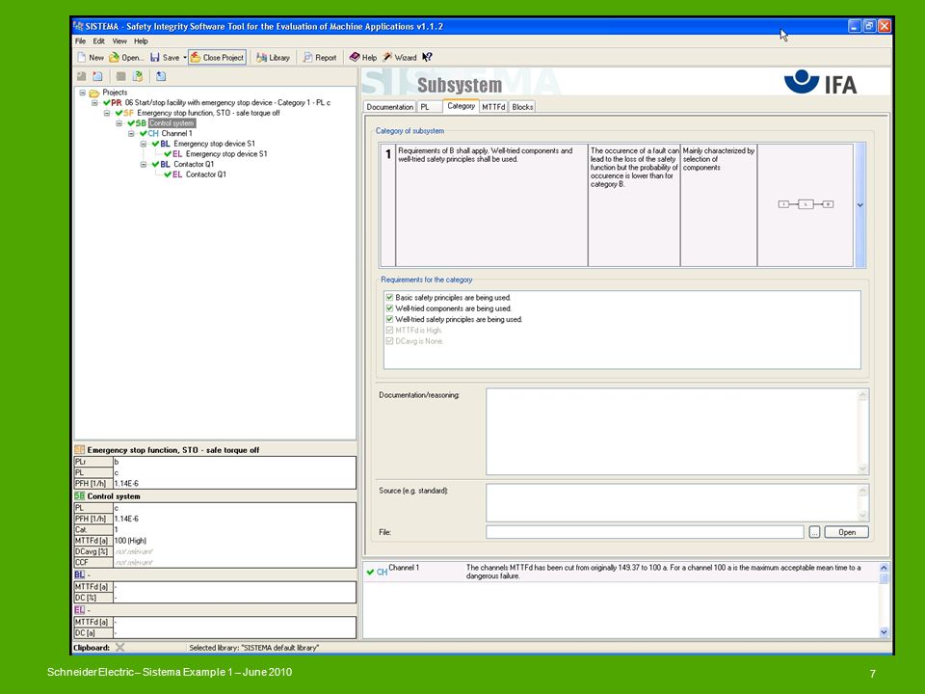
Task: Generate a Report from toolbar
Action: [320, 57]
